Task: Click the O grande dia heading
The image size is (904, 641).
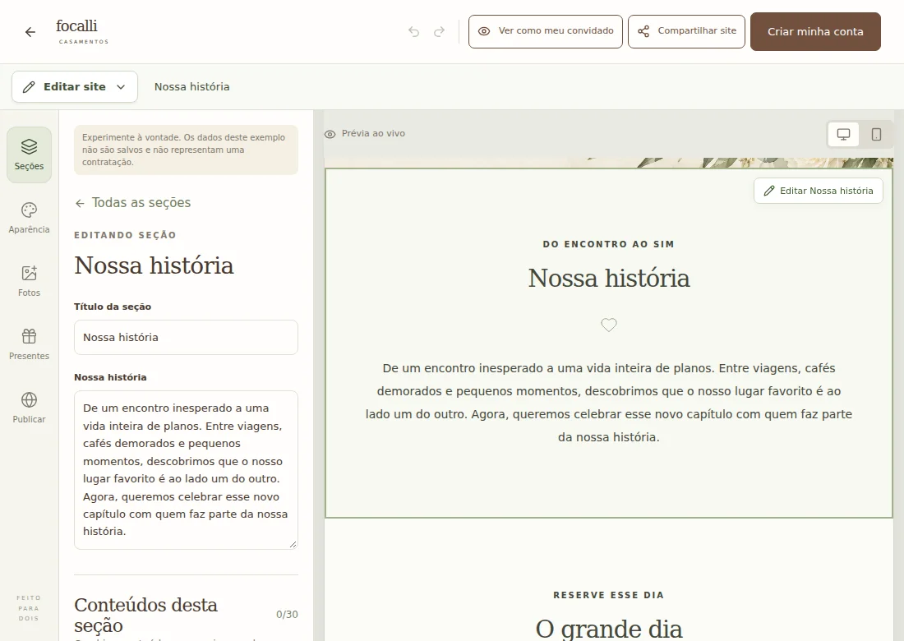Action: pos(609,629)
